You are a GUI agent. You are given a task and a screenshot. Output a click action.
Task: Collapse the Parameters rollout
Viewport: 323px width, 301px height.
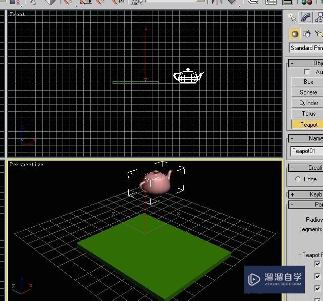(306, 205)
